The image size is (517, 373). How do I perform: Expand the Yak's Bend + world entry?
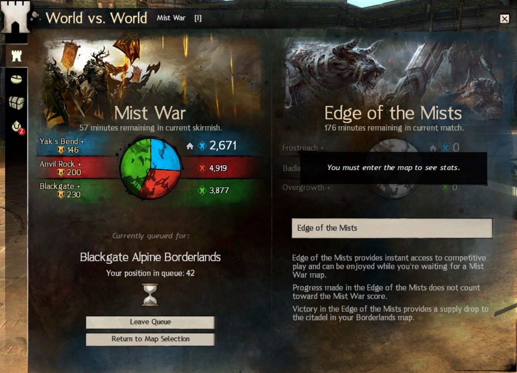(61, 141)
